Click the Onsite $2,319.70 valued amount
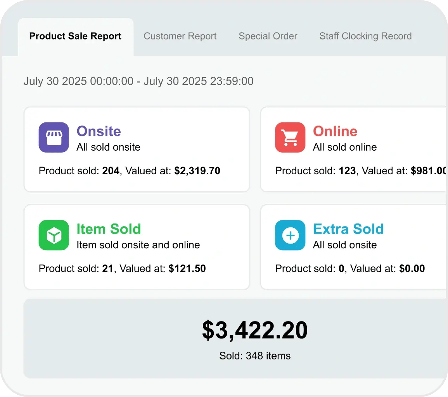Viewport: 448px width, 397px height. (197, 171)
